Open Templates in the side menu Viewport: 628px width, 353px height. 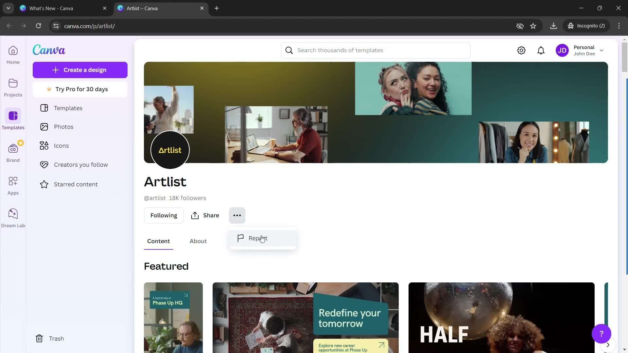tap(80, 108)
